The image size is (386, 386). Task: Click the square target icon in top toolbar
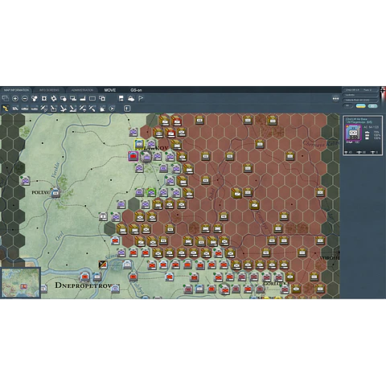coord(44,99)
